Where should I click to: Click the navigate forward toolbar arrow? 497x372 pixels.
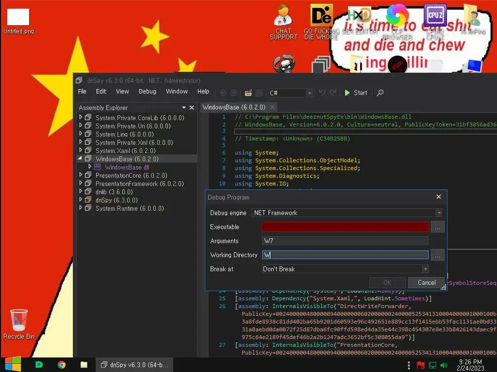233,93
